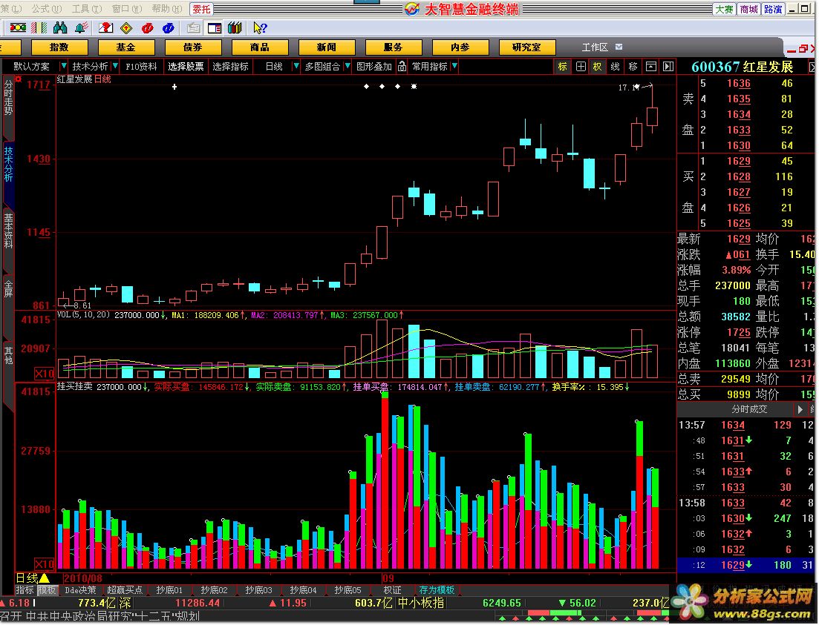Viewport: 819px width, 625px height.
Task: Click the 大赛 button in title bar
Action: coord(725,9)
